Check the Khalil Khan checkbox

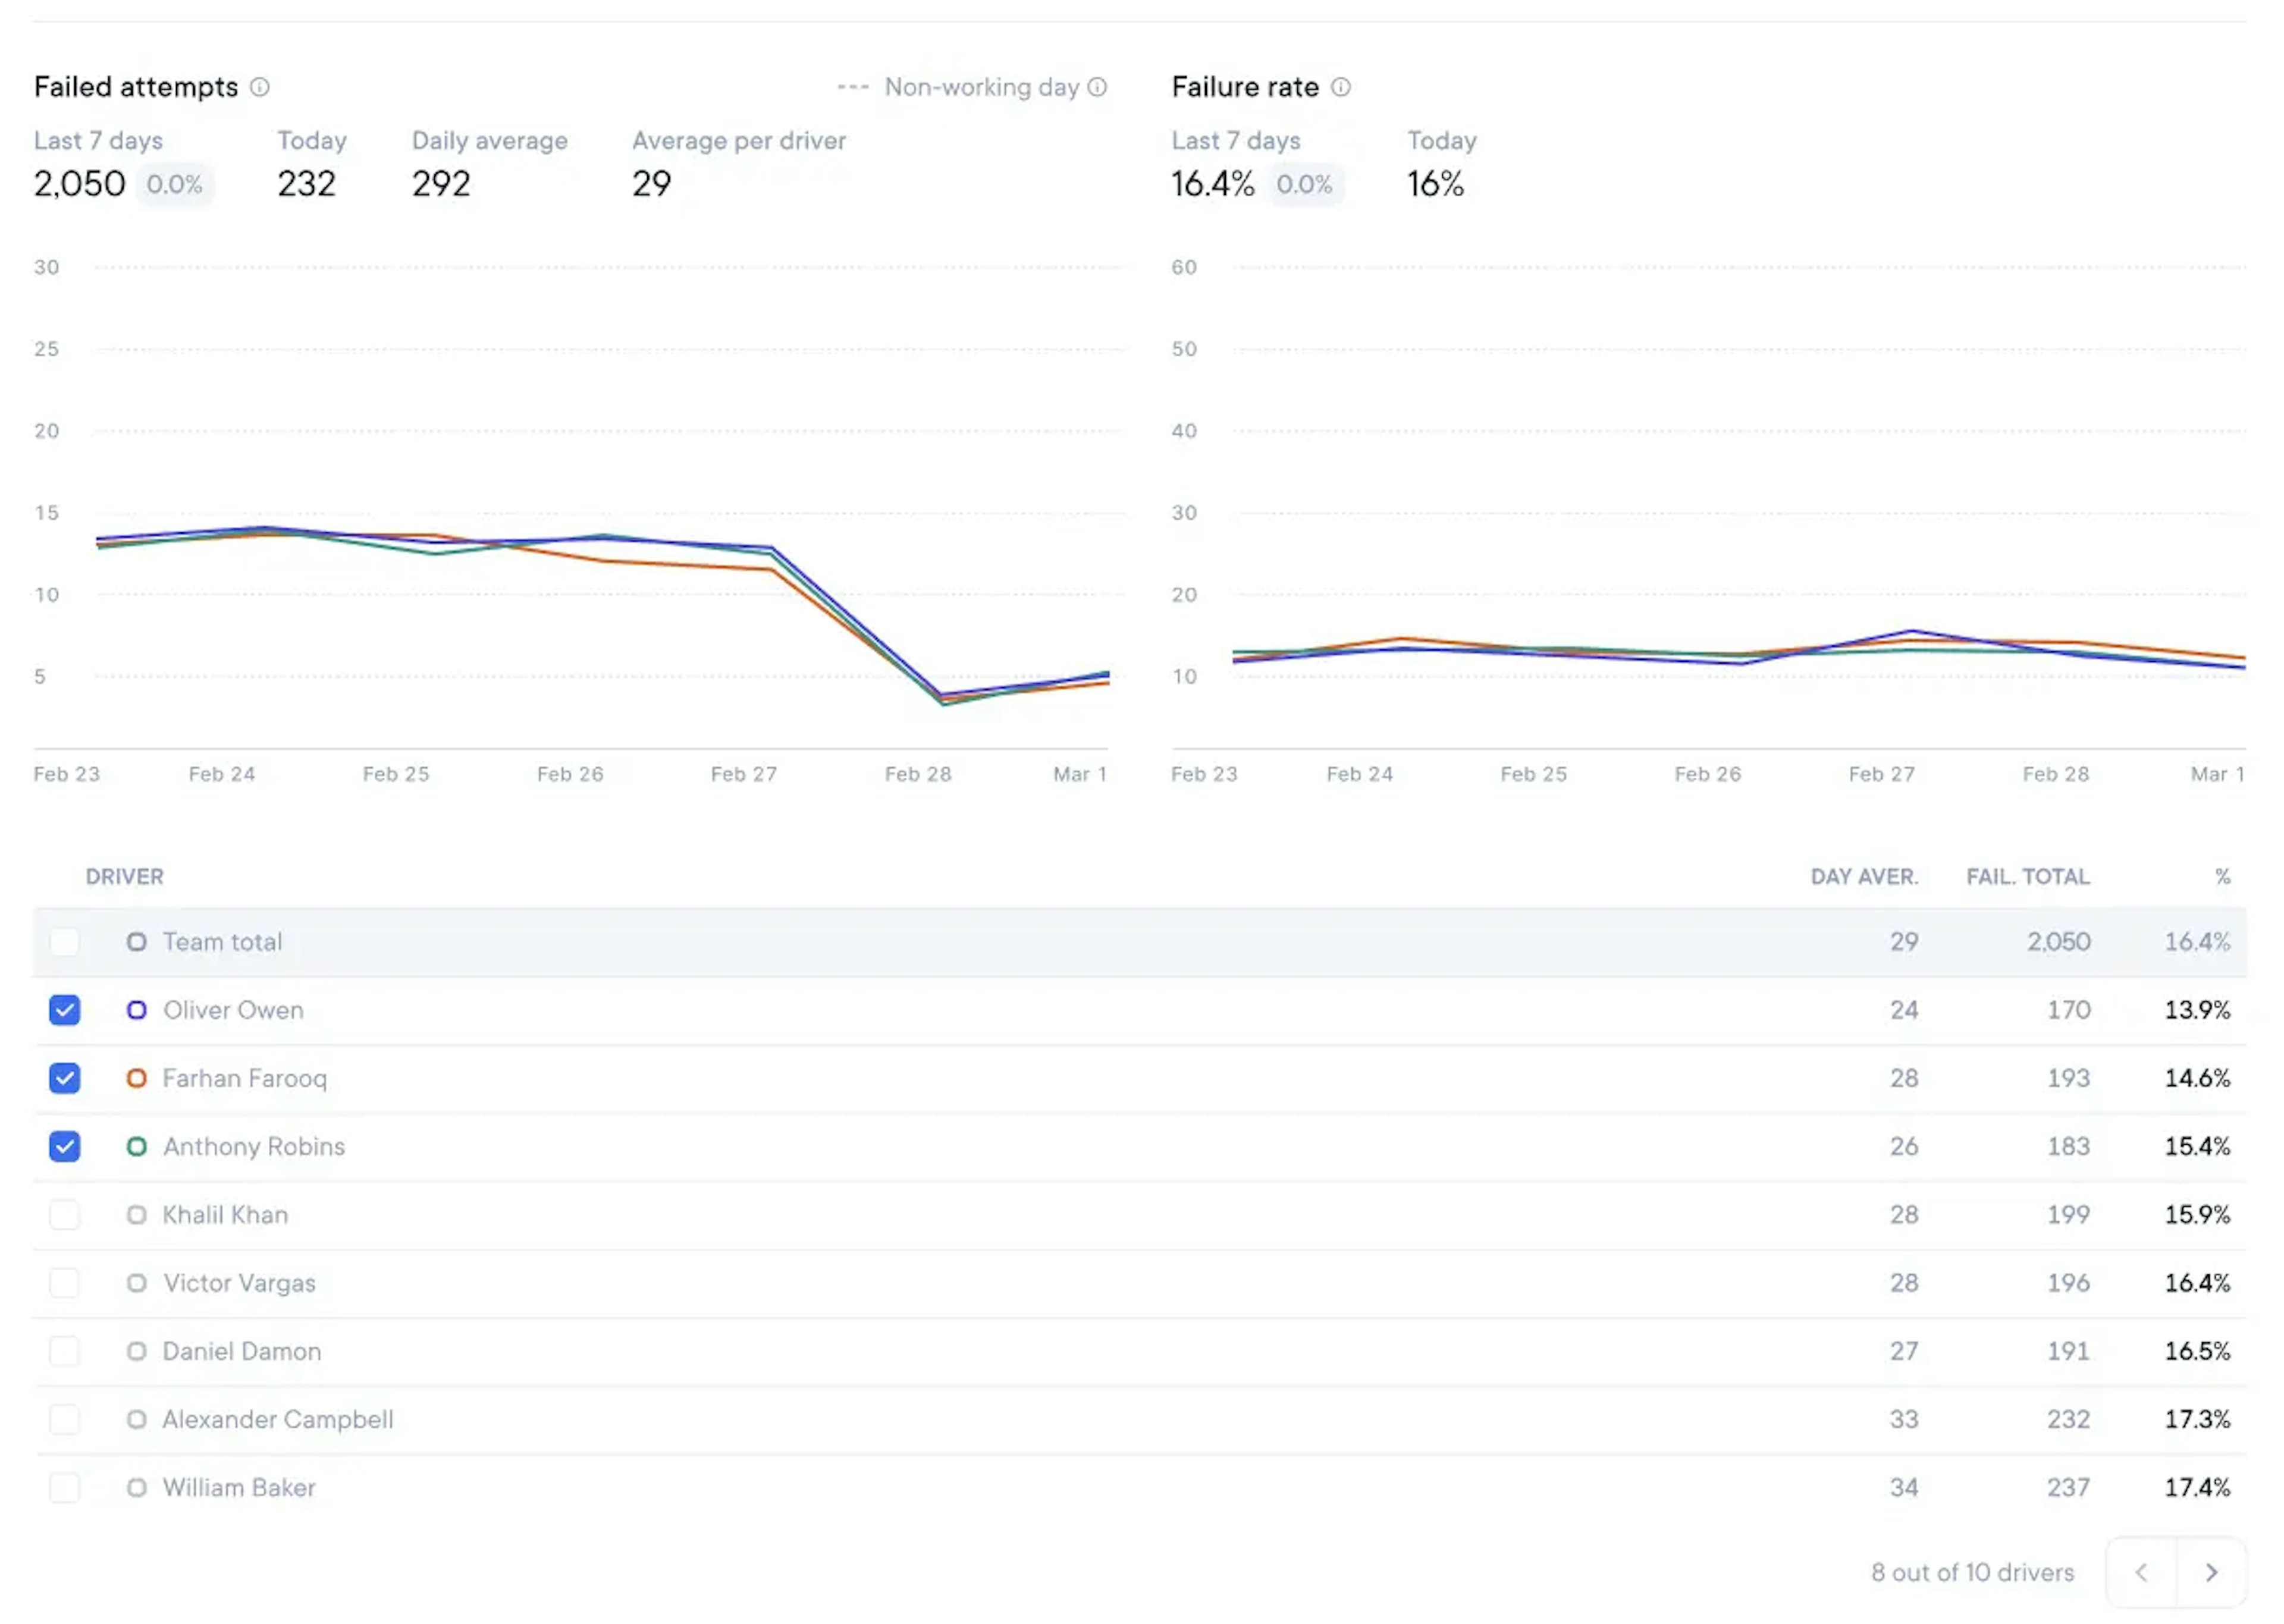65,1214
